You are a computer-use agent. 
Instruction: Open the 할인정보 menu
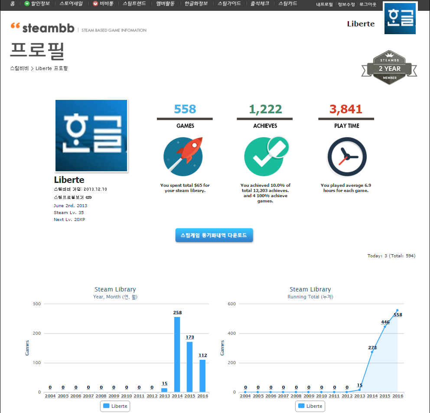40,3
